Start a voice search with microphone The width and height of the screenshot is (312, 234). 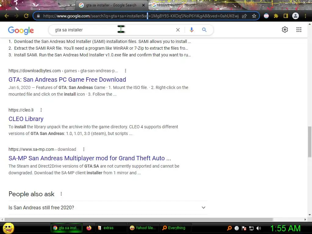pyautogui.click(x=191, y=30)
